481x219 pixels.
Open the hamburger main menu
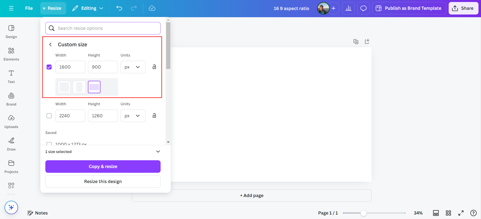pyautogui.click(x=11, y=8)
